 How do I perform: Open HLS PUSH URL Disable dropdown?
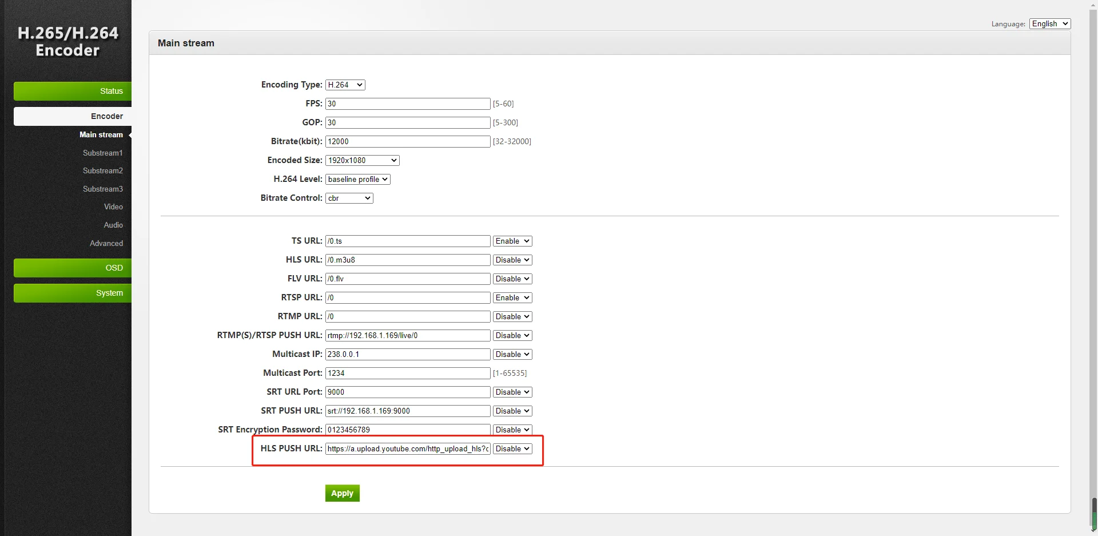tap(512, 448)
